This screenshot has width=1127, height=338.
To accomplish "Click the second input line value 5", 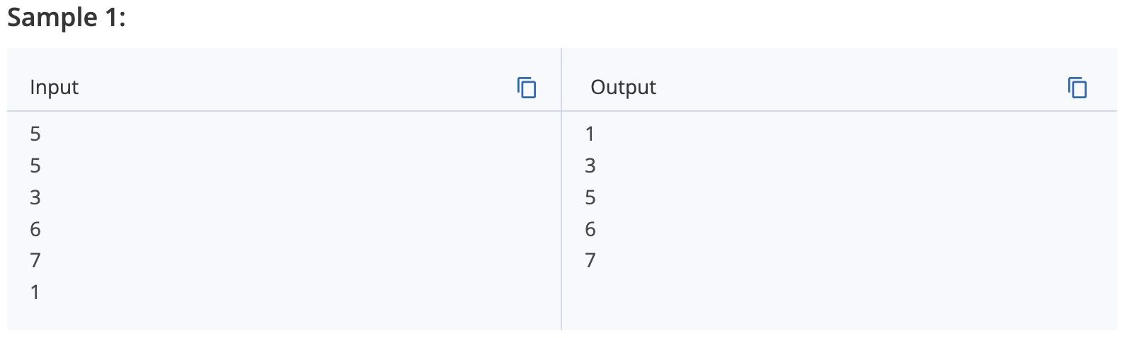I will 35,165.
